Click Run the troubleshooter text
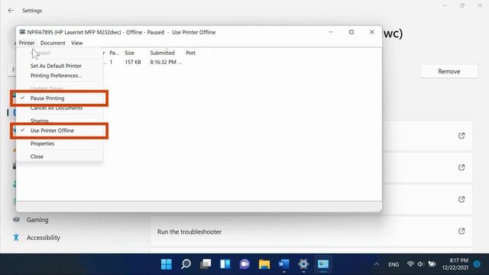Image resolution: width=489 pixels, height=275 pixels. pyautogui.click(x=189, y=231)
